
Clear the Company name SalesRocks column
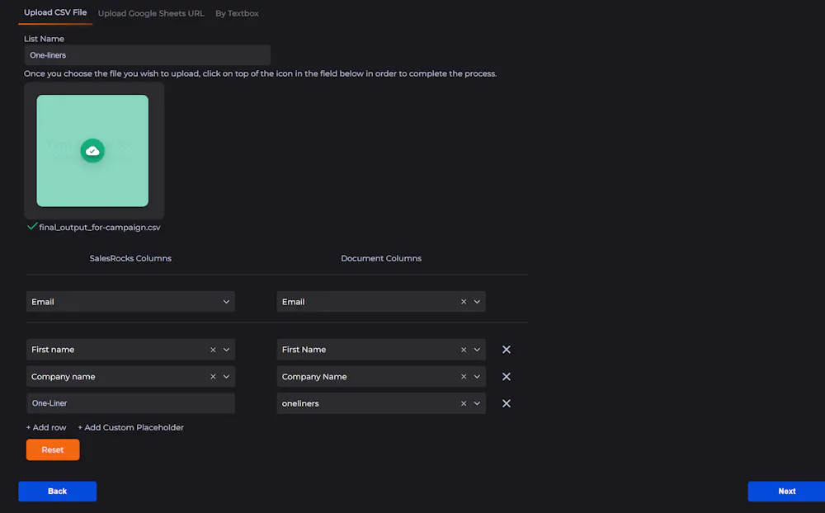[x=213, y=377]
